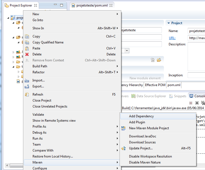Click Project Explorer scroll left arrow
205x170 pixels.
click(x=7, y=165)
